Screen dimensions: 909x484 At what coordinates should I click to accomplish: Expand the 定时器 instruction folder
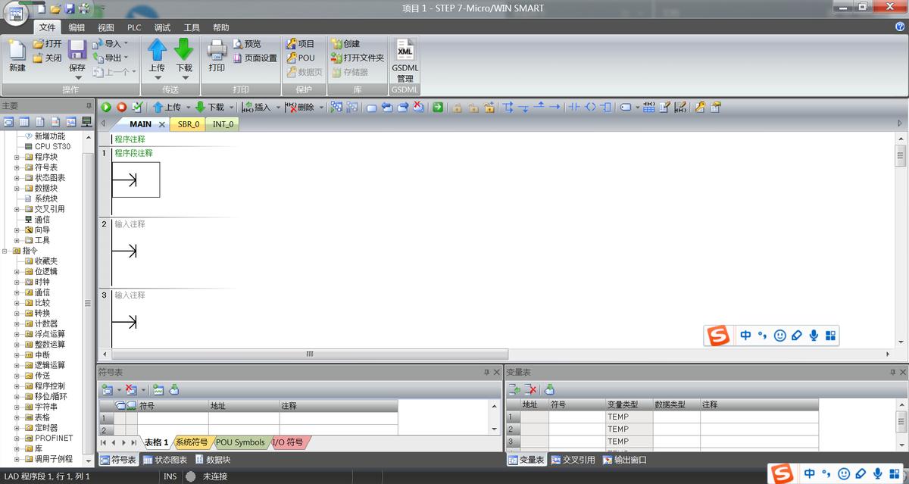(17, 428)
